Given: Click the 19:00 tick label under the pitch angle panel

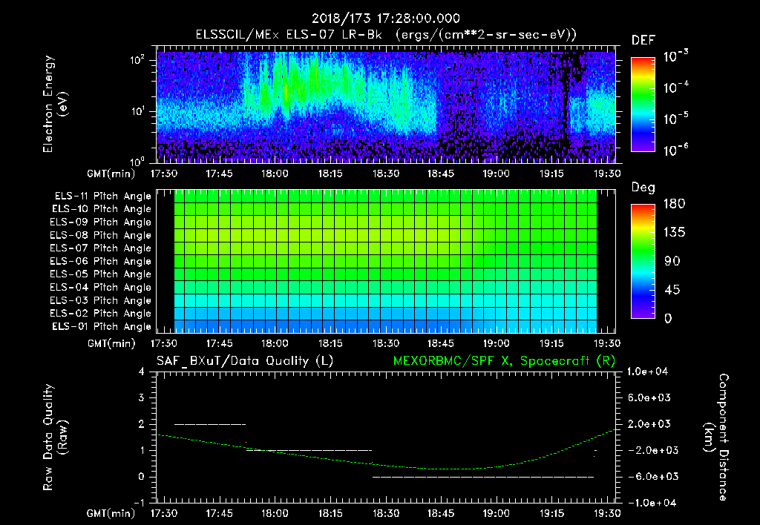Looking at the screenshot, I should click(x=497, y=344).
